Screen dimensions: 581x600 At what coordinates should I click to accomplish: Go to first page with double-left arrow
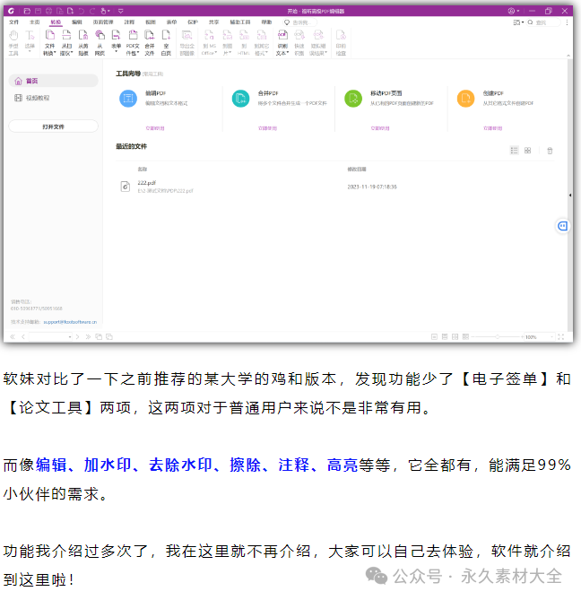click(x=13, y=336)
